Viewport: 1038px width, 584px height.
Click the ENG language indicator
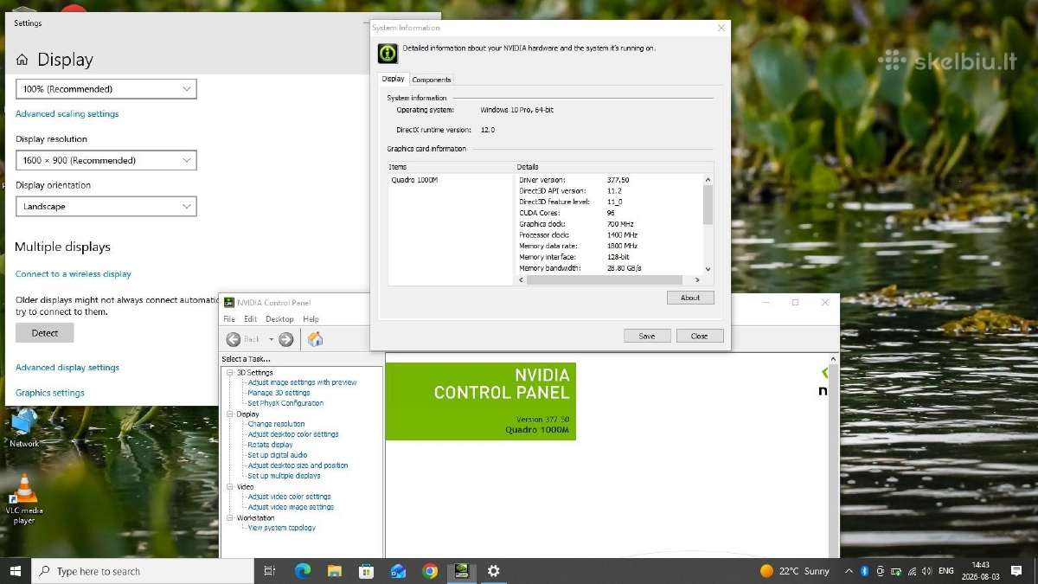coord(946,571)
